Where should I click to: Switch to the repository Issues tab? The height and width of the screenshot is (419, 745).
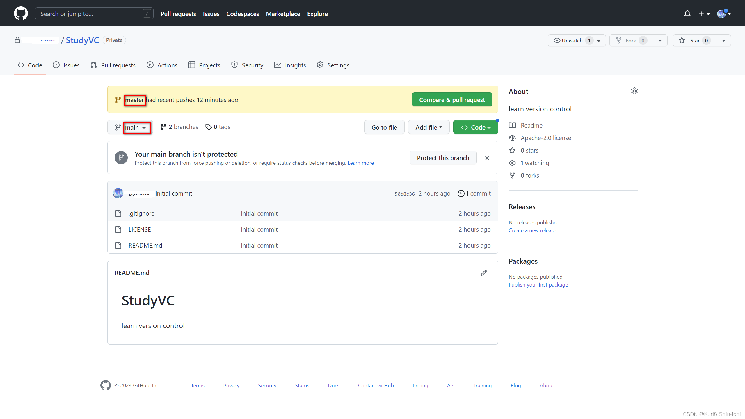pyautogui.click(x=66, y=65)
